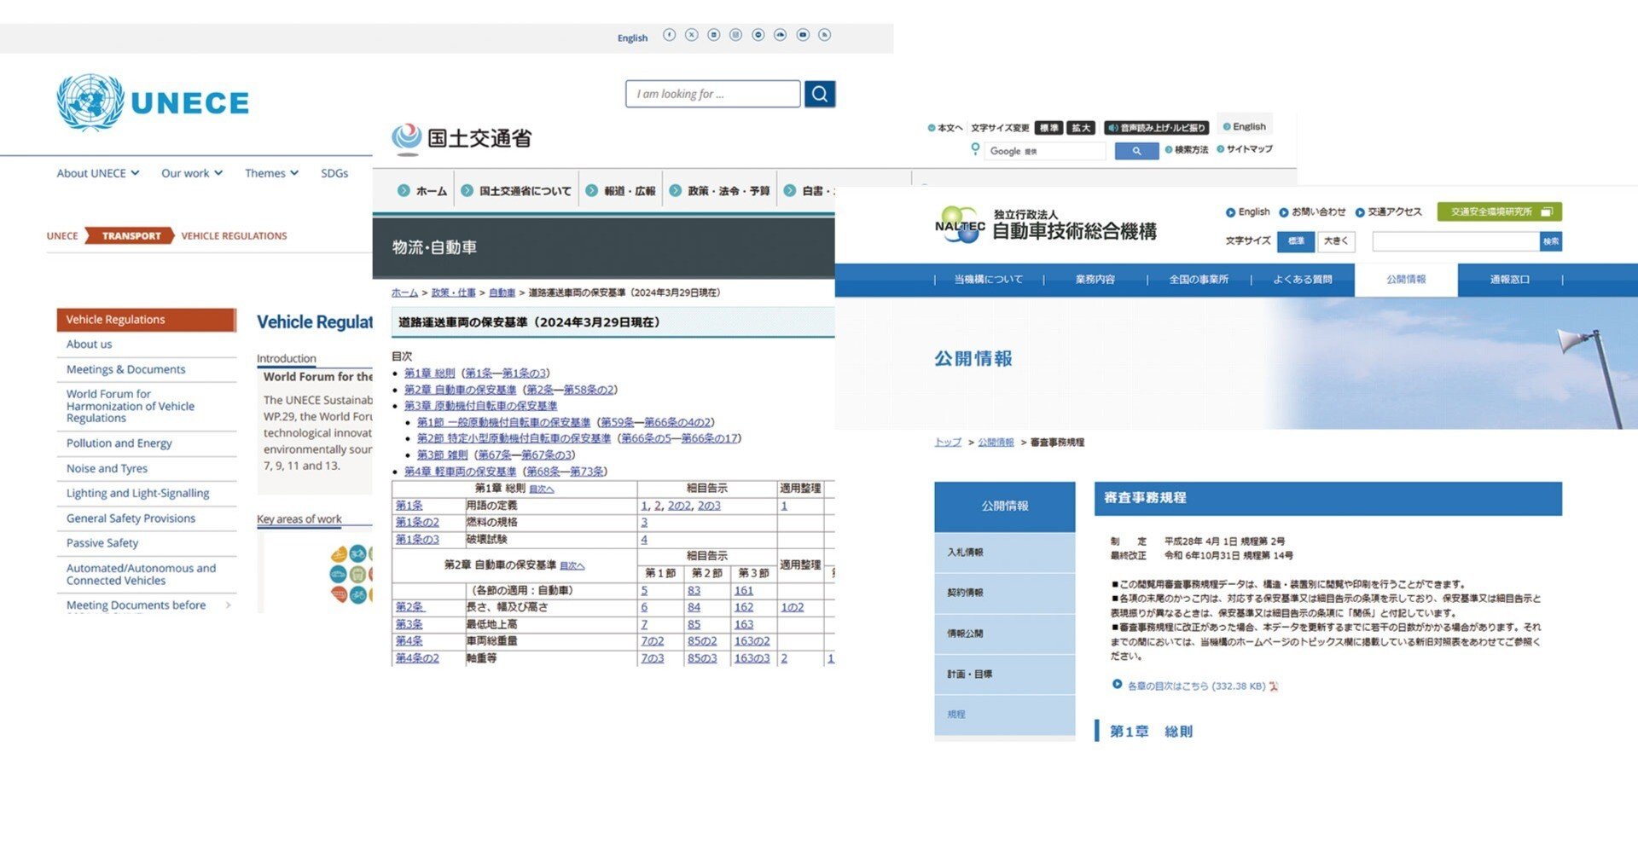Expand the About UNECE dropdown menu

pyautogui.click(x=97, y=173)
